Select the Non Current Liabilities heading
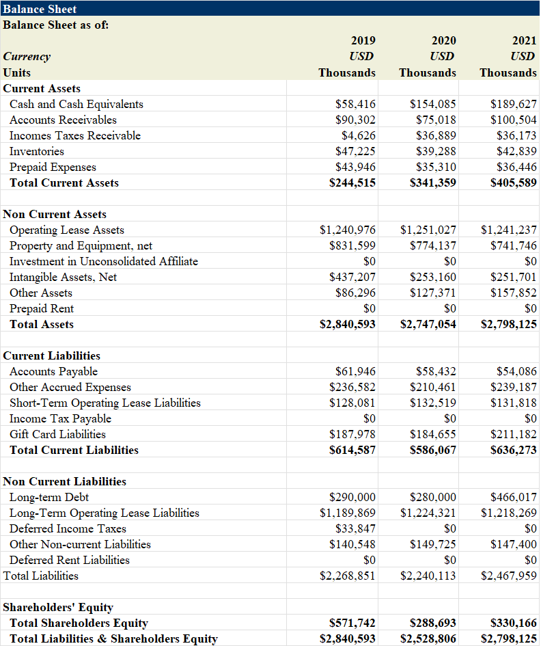The image size is (541, 646). coord(64,482)
